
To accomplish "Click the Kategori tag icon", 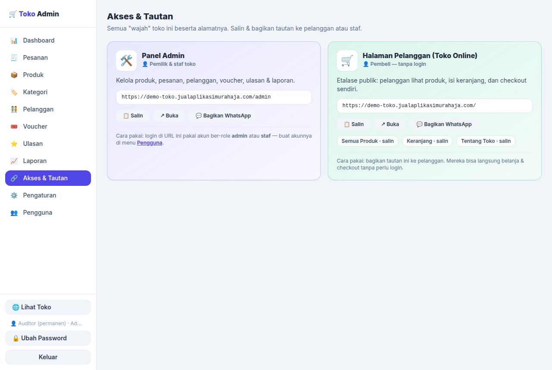I will pyautogui.click(x=14, y=92).
